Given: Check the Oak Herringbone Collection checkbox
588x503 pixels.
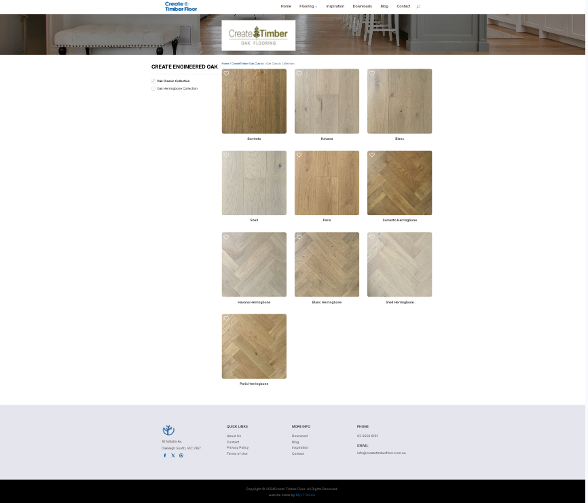Looking at the screenshot, I should point(153,89).
